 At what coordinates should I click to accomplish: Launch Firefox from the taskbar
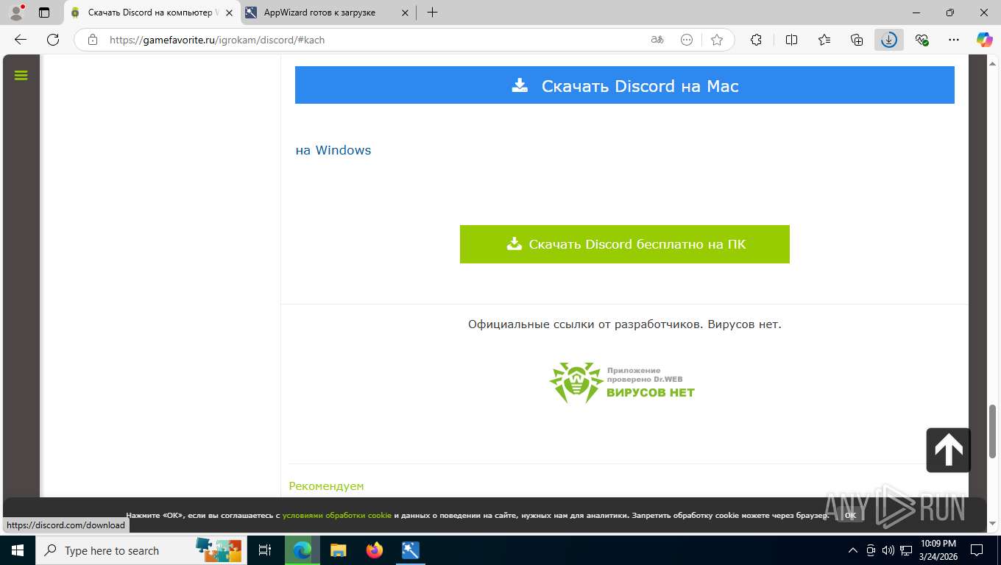(375, 550)
